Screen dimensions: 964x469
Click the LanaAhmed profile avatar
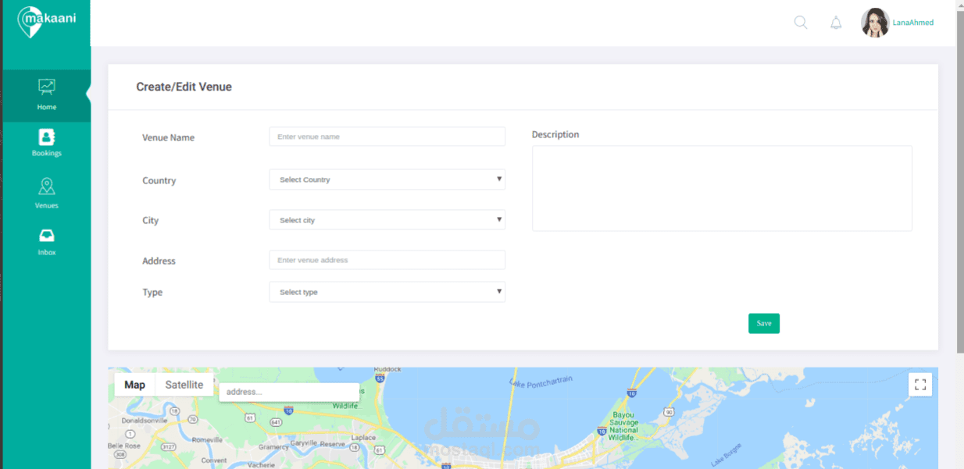click(875, 23)
